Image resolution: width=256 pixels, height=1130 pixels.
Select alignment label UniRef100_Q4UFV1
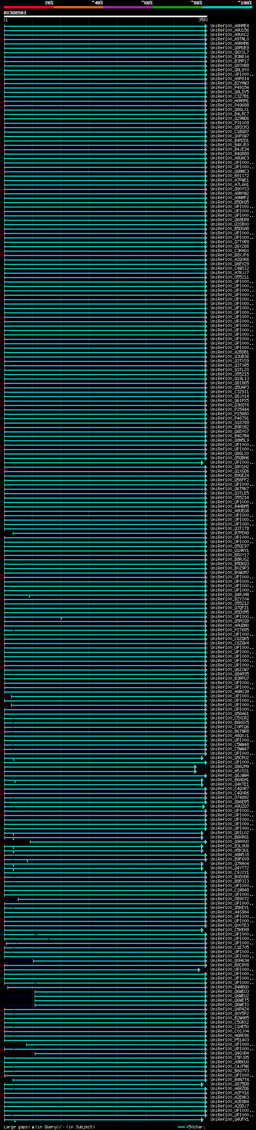tap(230, 1120)
